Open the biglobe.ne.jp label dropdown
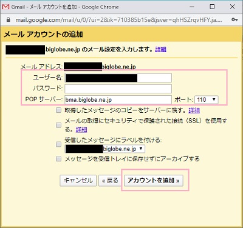 pos(105,149)
